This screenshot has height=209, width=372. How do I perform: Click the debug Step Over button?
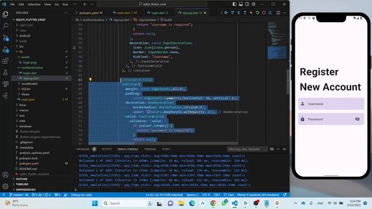click(233, 13)
